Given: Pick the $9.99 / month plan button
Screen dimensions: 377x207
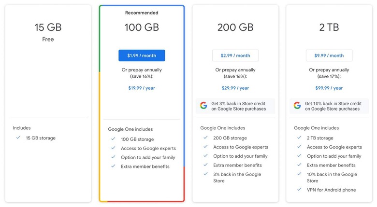Looking at the screenshot, I should tap(329, 55).
